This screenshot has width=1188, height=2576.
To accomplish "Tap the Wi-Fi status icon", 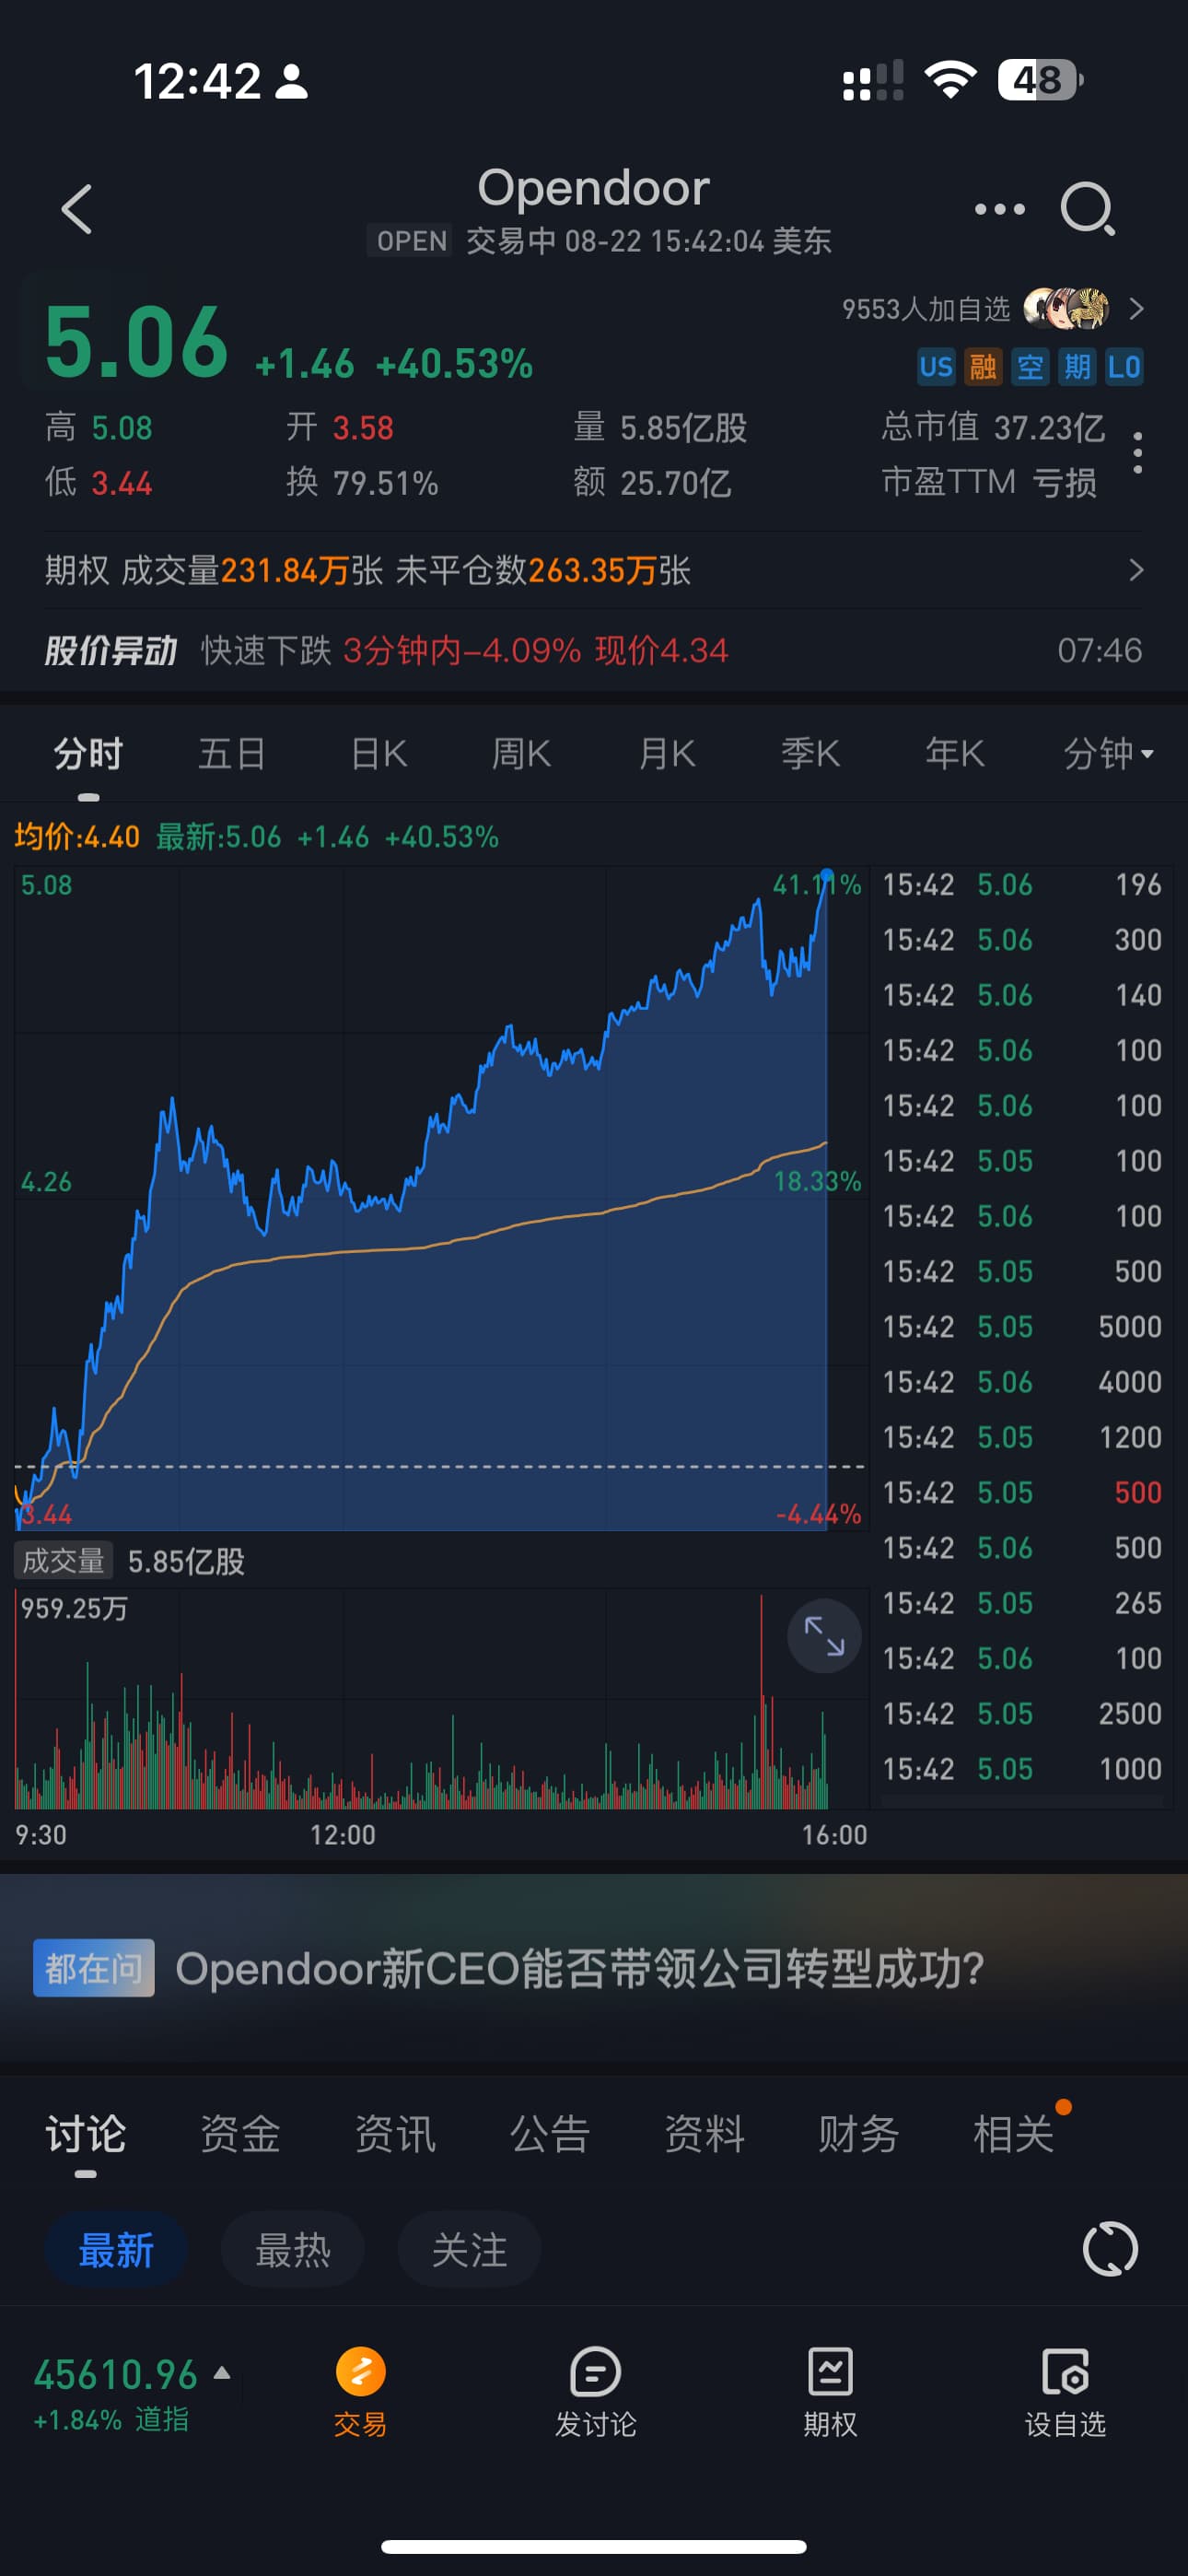I will 950,80.
